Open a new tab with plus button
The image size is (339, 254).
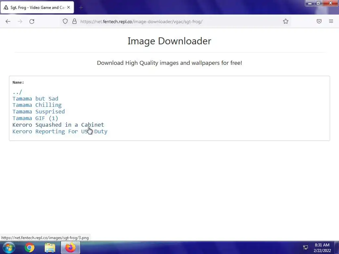pos(81,8)
